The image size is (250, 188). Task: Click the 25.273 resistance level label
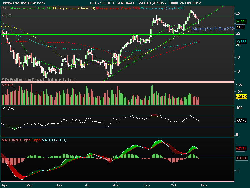[x=7, y=15]
